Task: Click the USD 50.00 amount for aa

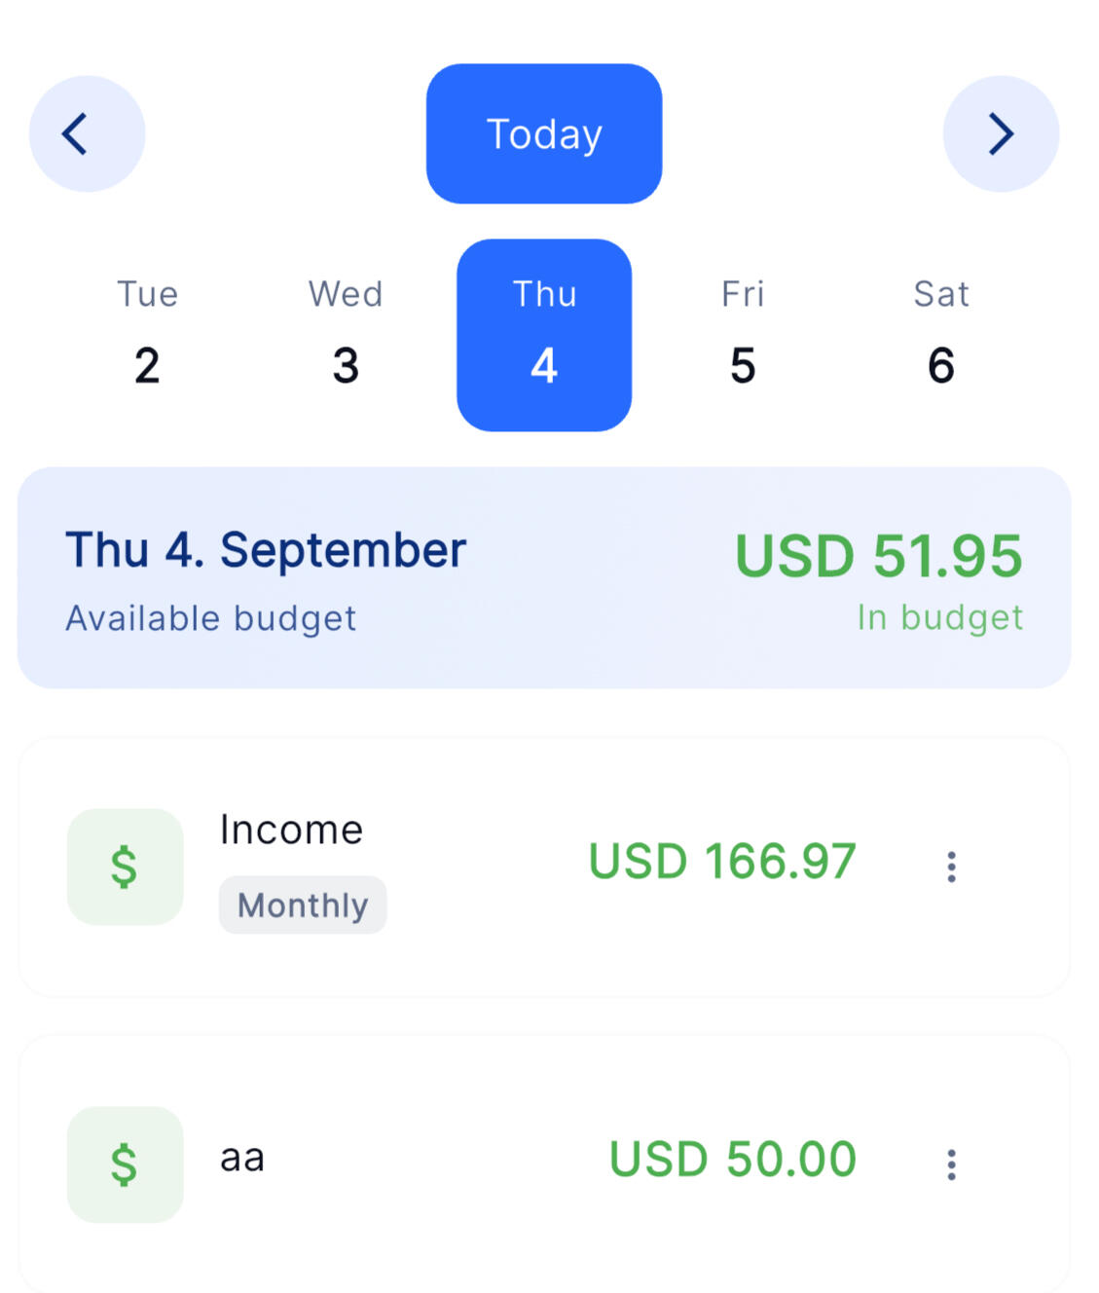Action: [x=732, y=1160]
